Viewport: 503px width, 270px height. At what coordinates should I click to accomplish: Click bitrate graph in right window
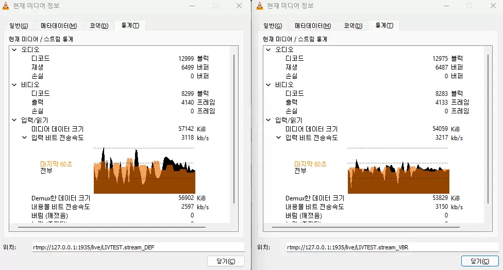(x=398, y=170)
